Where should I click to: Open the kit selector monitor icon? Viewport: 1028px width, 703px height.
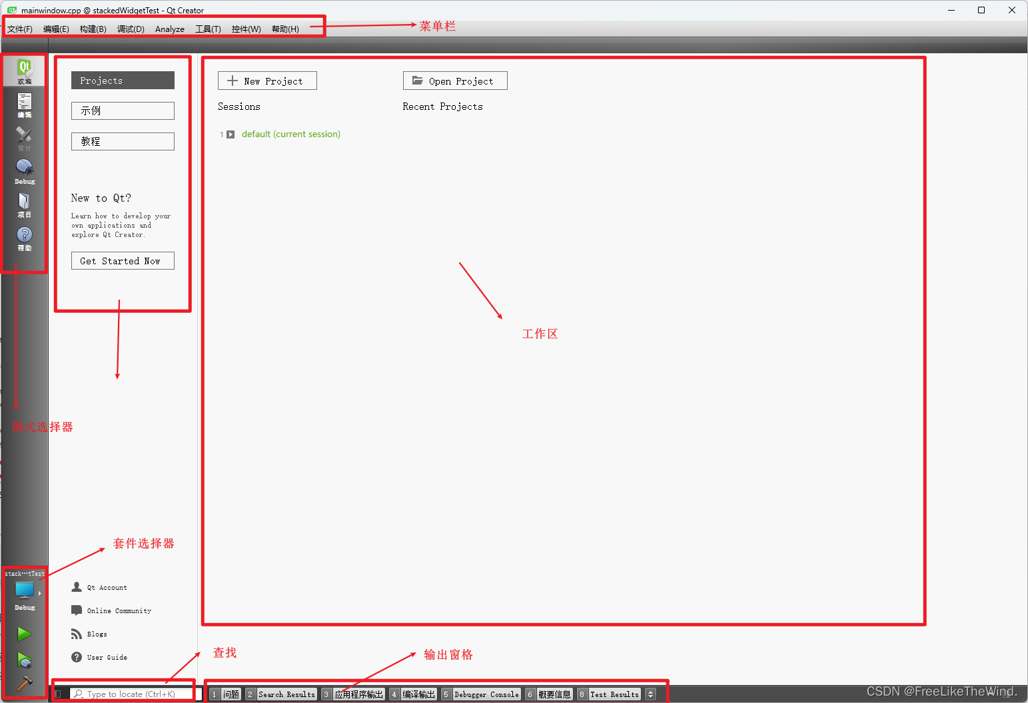pos(24,590)
